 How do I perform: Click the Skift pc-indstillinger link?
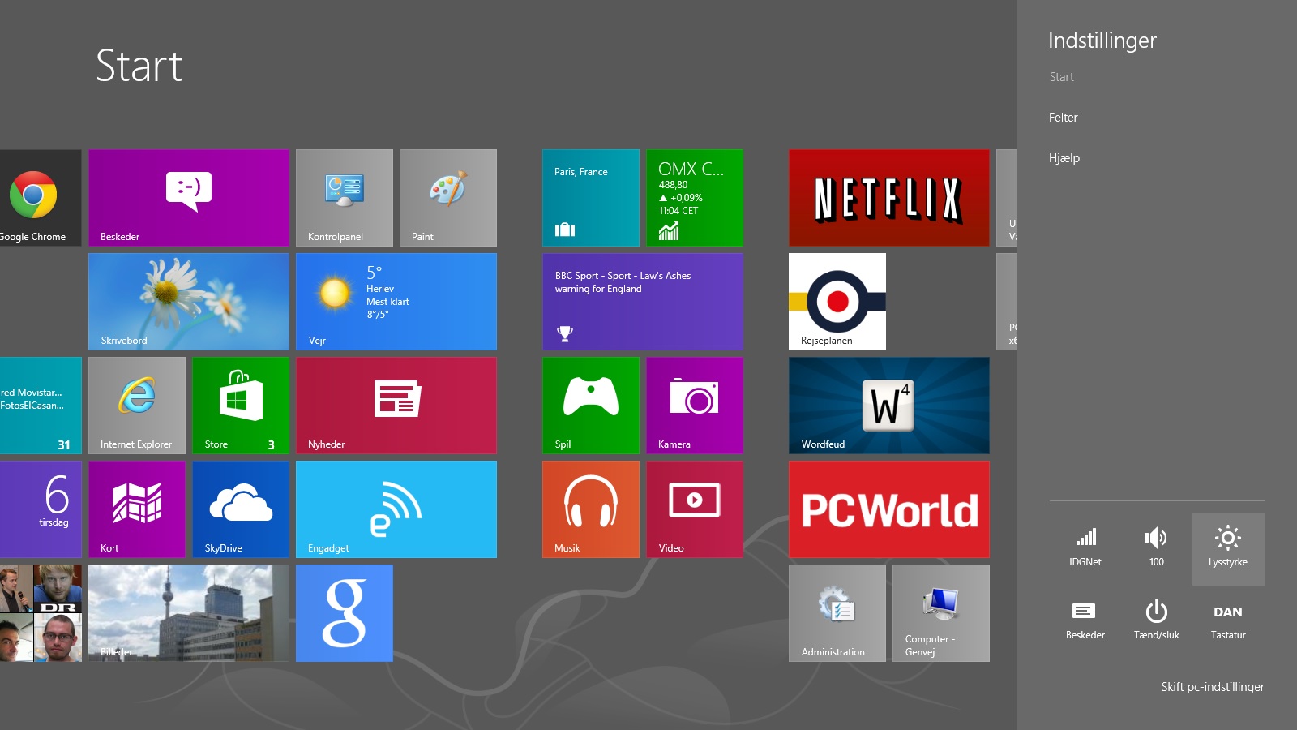1212,687
